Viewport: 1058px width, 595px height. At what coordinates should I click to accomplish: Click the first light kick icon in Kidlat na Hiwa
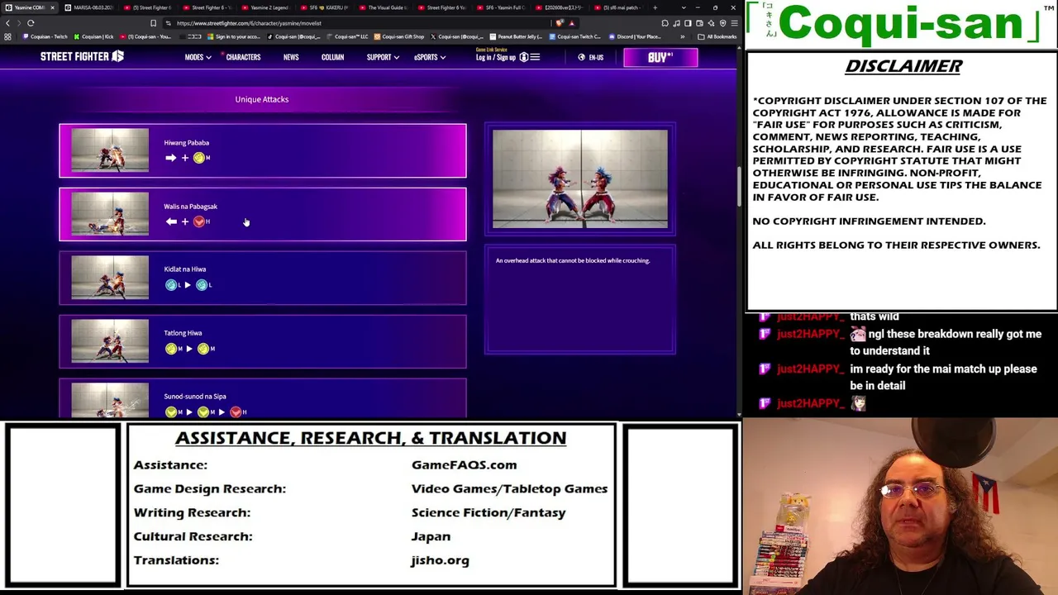[x=171, y=285]
